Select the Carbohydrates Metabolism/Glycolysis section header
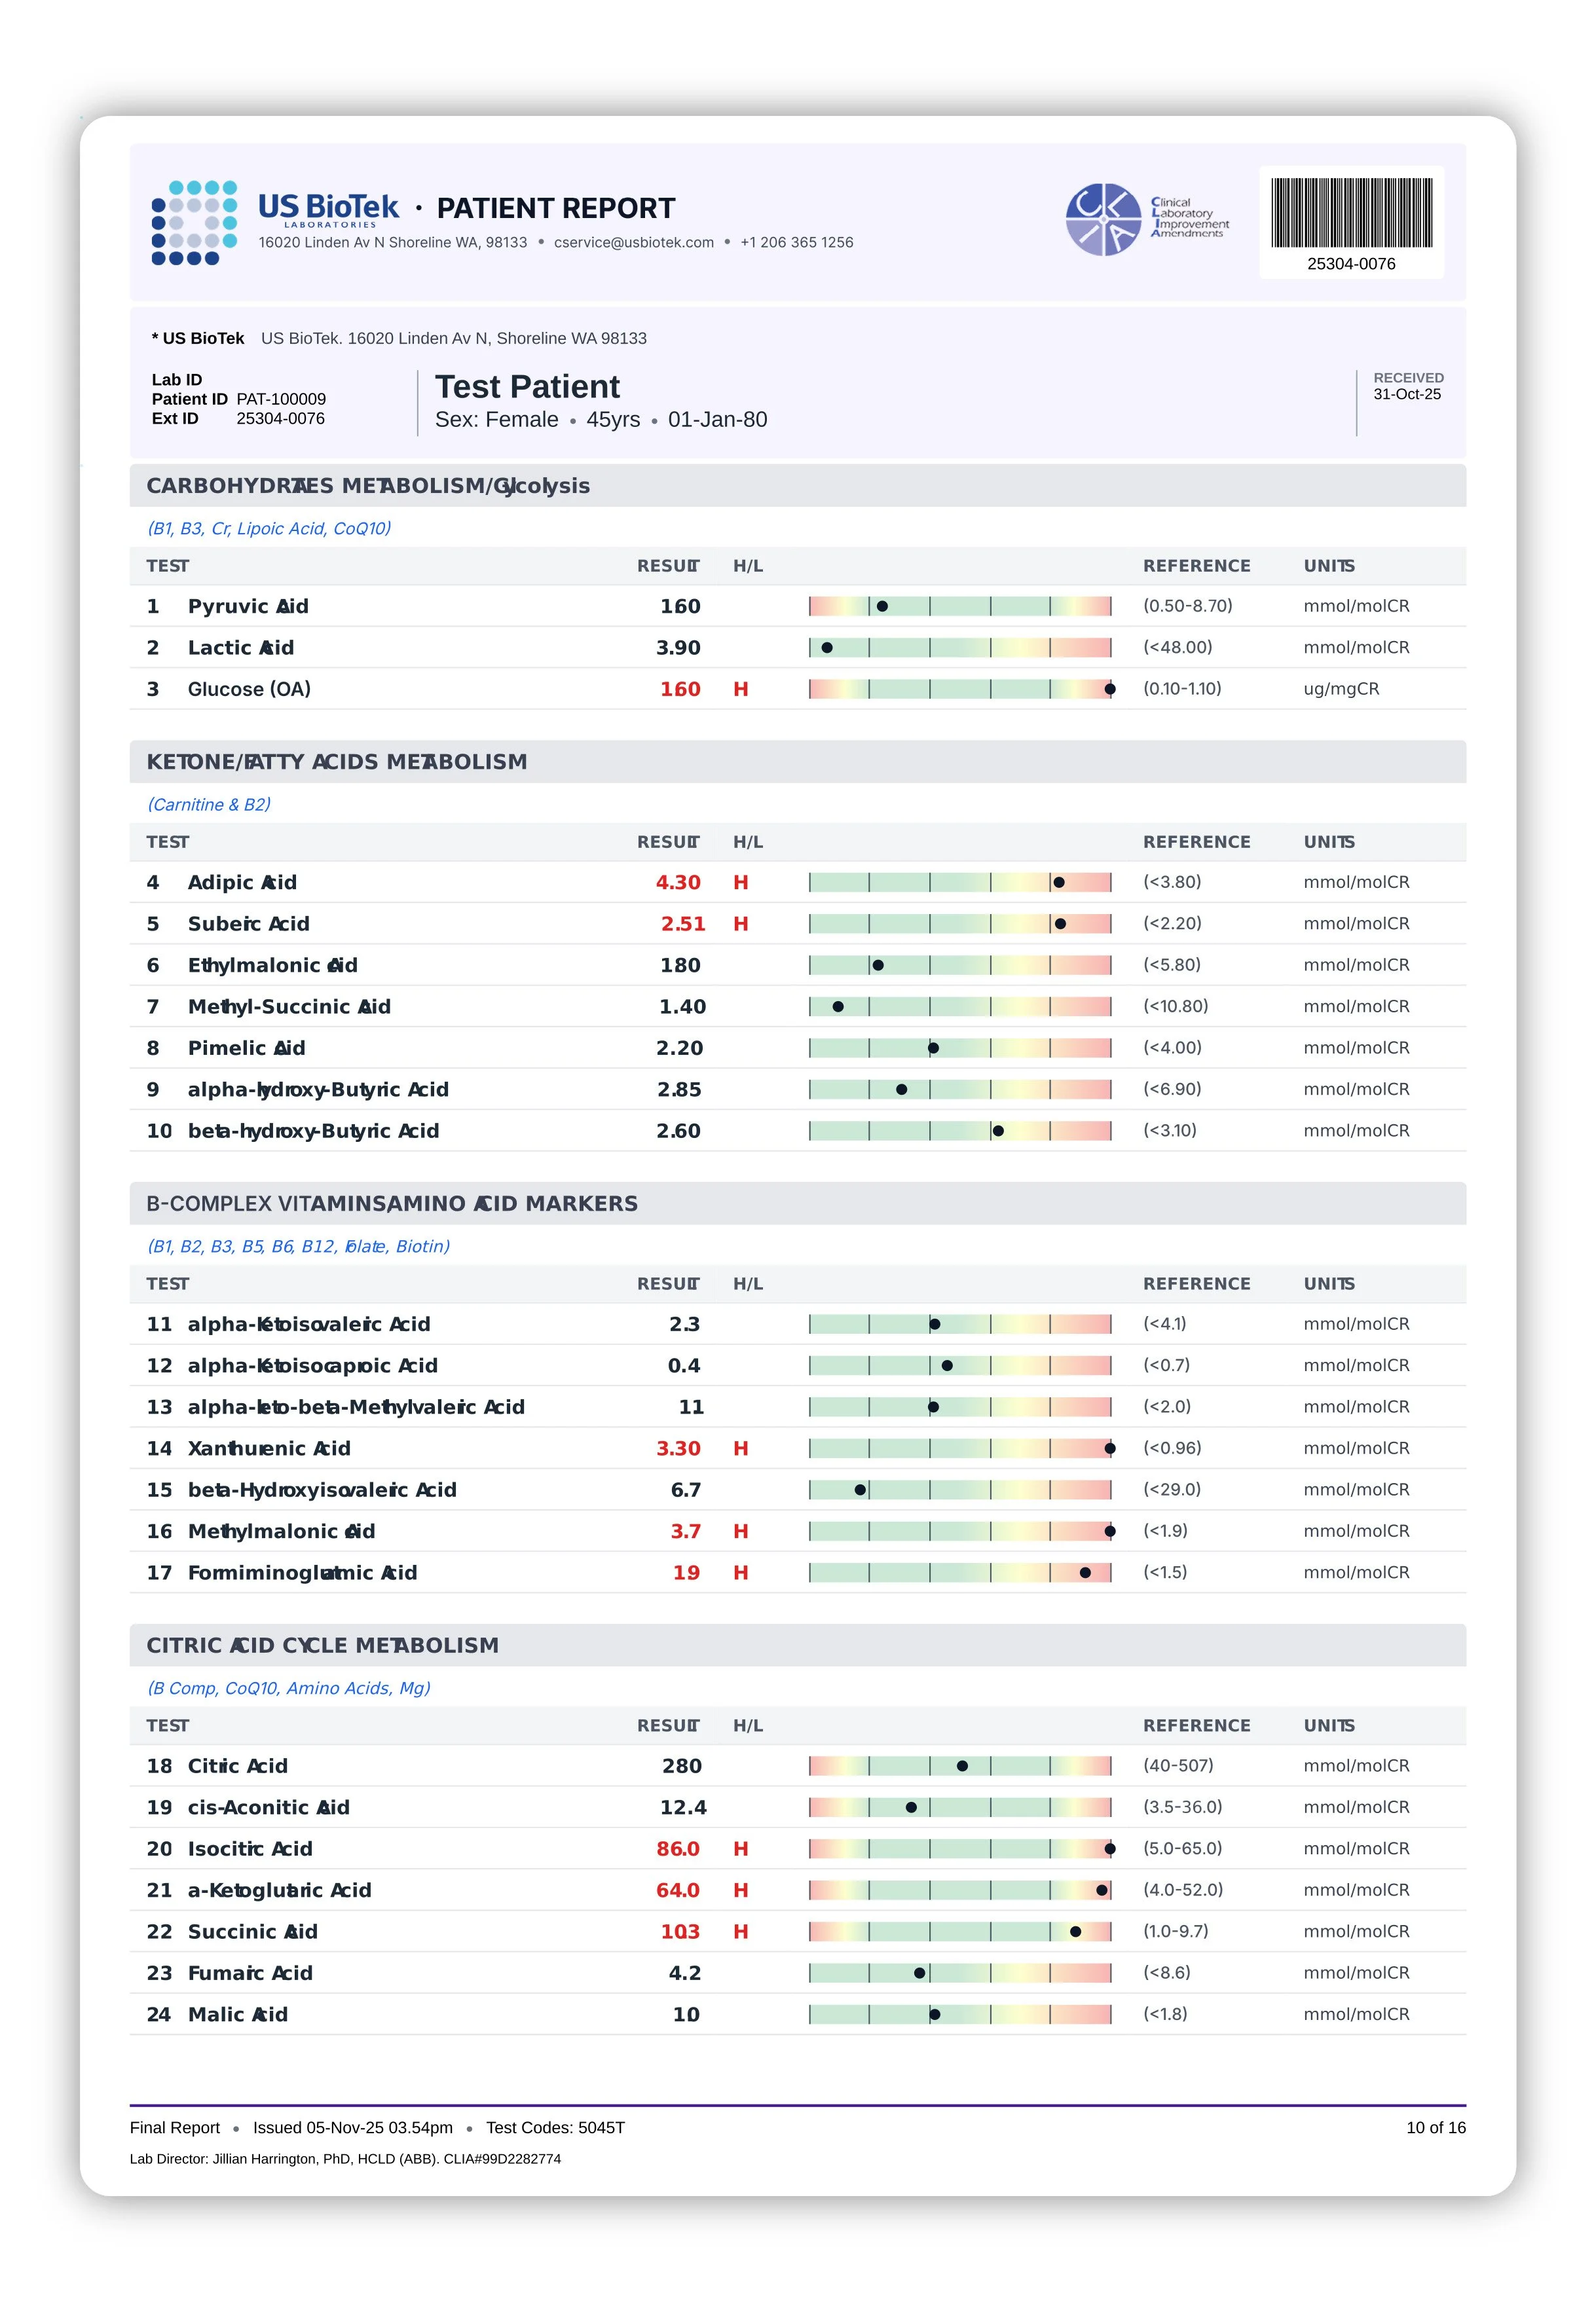The width and height of the screenshot is (1596, 2312). 368,486
